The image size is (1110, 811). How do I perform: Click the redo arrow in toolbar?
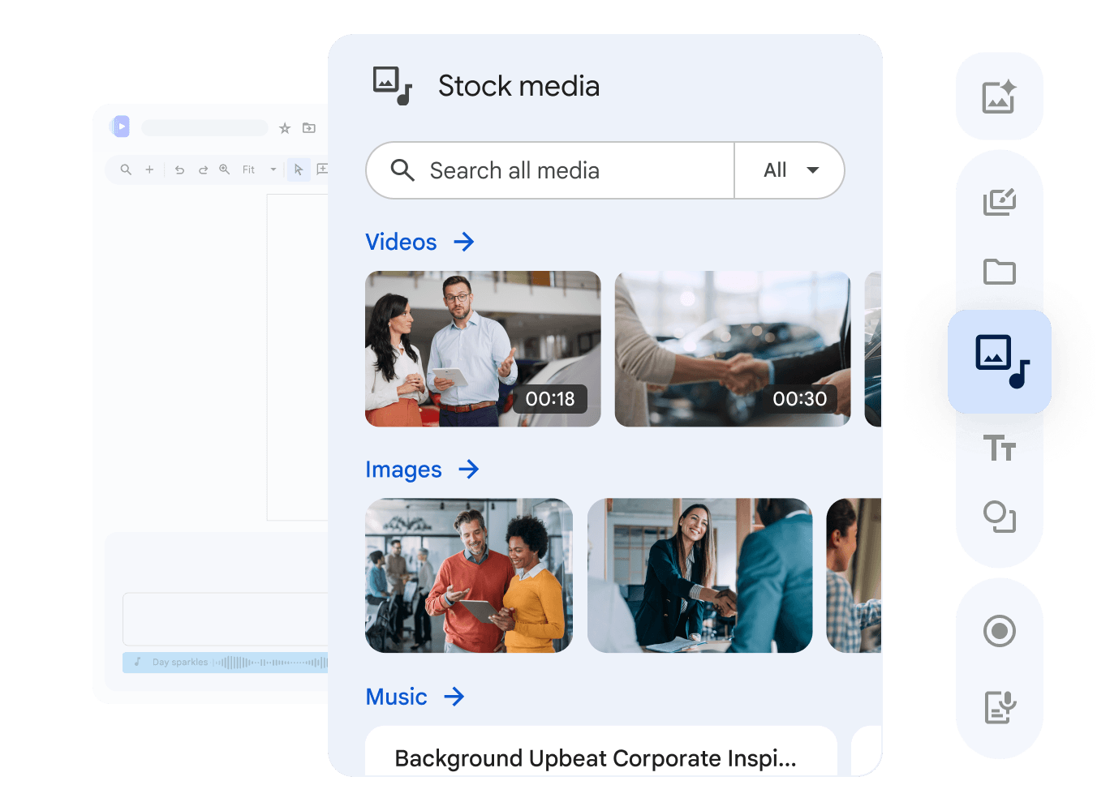tap(203, 169)
